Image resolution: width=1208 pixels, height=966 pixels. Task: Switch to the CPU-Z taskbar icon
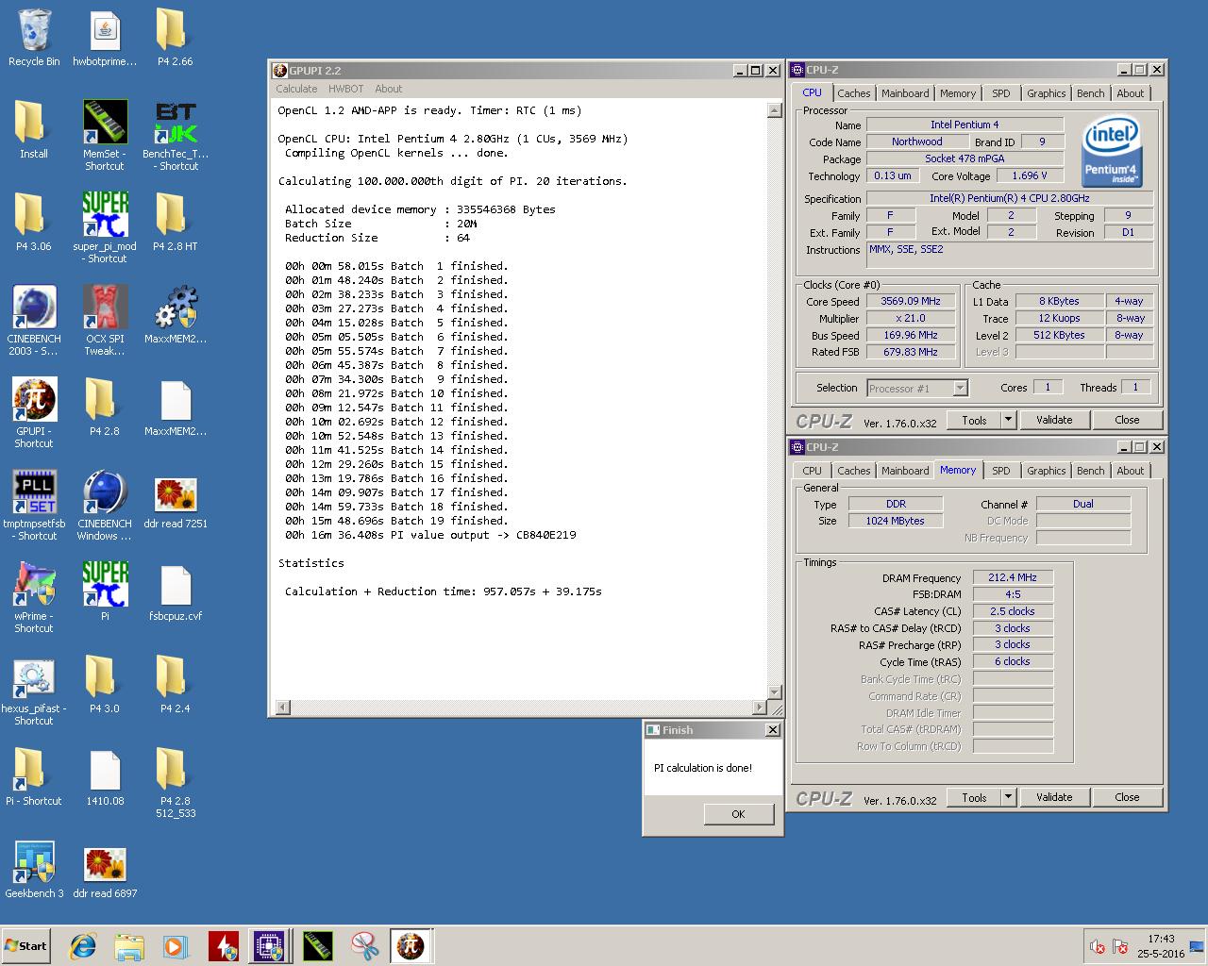click(x=269, y=946)
